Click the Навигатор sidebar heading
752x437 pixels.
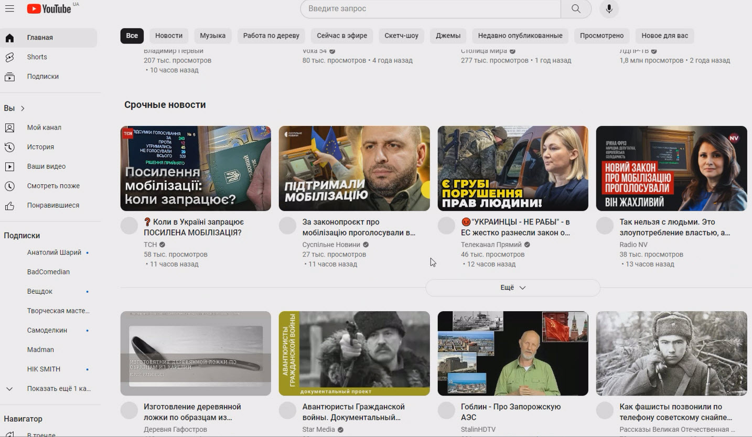(x=23, y=419)
